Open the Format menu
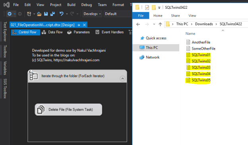 tap(118, 5)
